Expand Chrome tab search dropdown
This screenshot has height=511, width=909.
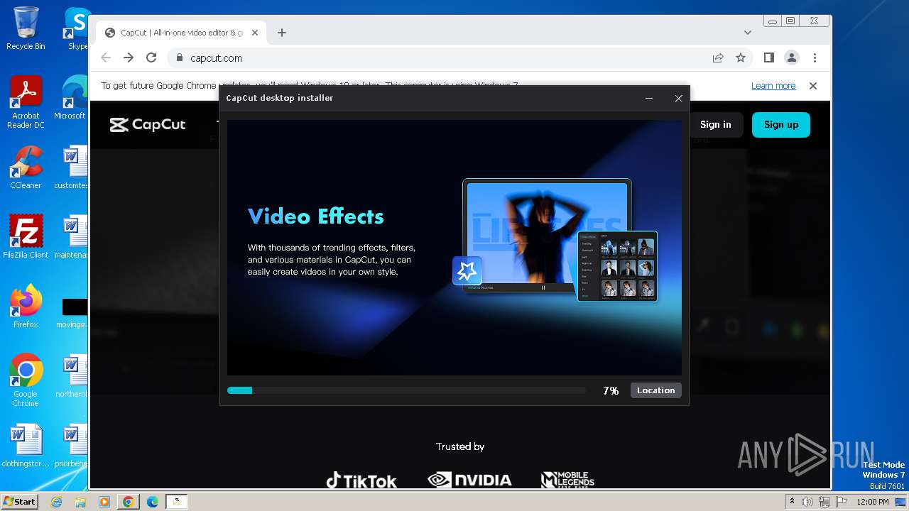pyautogui.click(x=748, y=33)
